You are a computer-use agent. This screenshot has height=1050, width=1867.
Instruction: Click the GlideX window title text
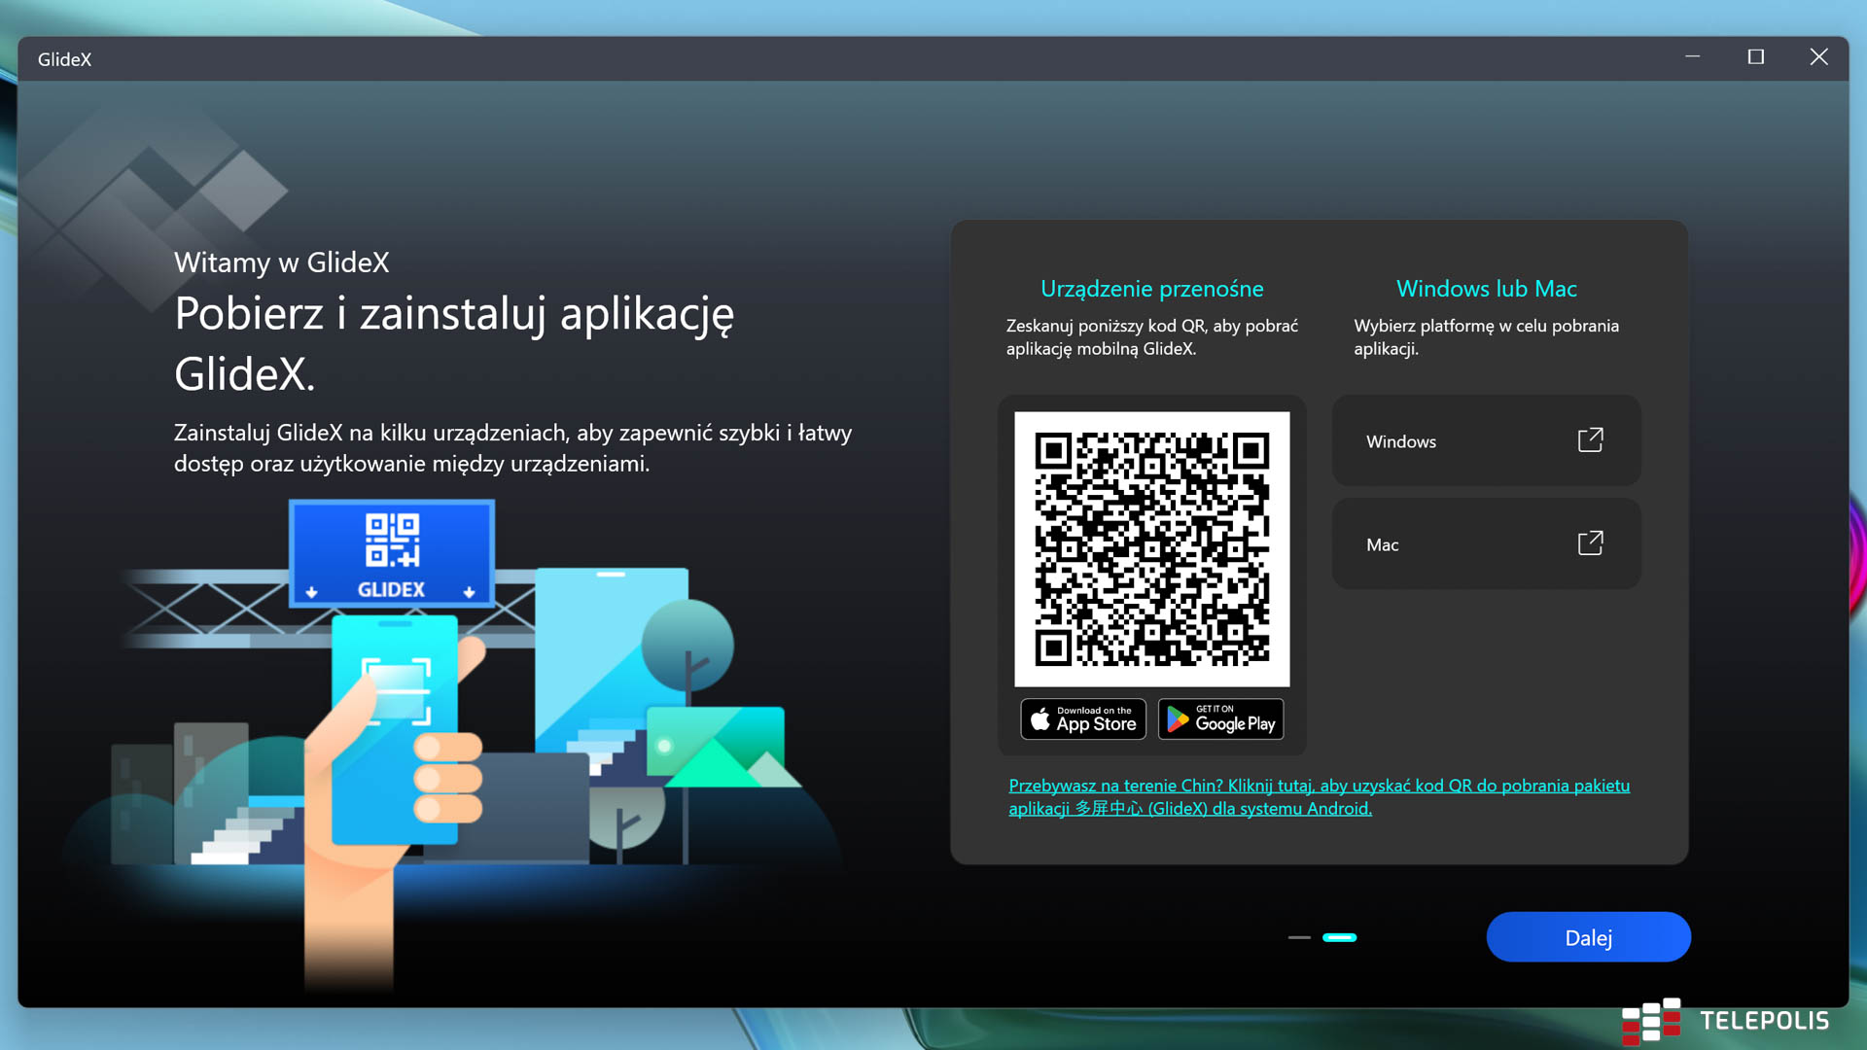[64, 59]
